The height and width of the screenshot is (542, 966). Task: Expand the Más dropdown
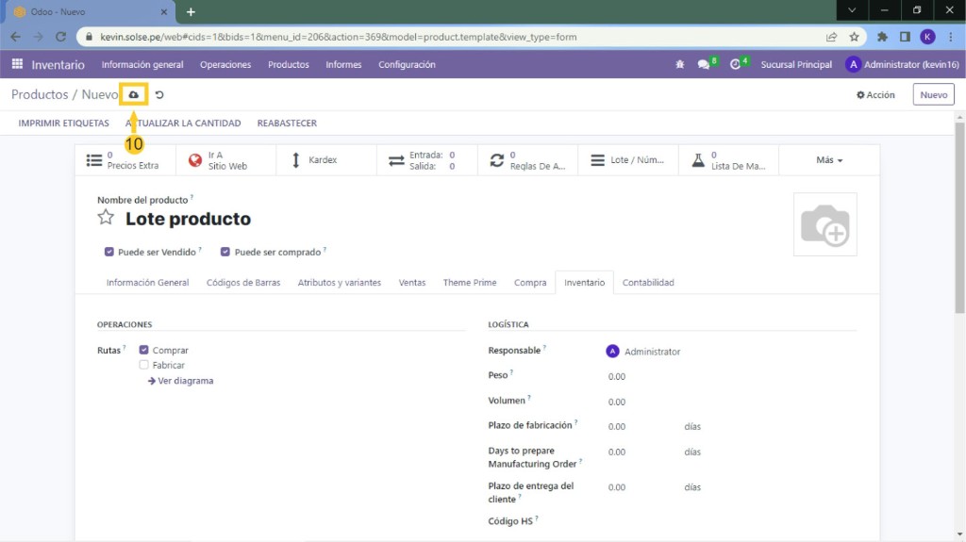tap(829, 160)
